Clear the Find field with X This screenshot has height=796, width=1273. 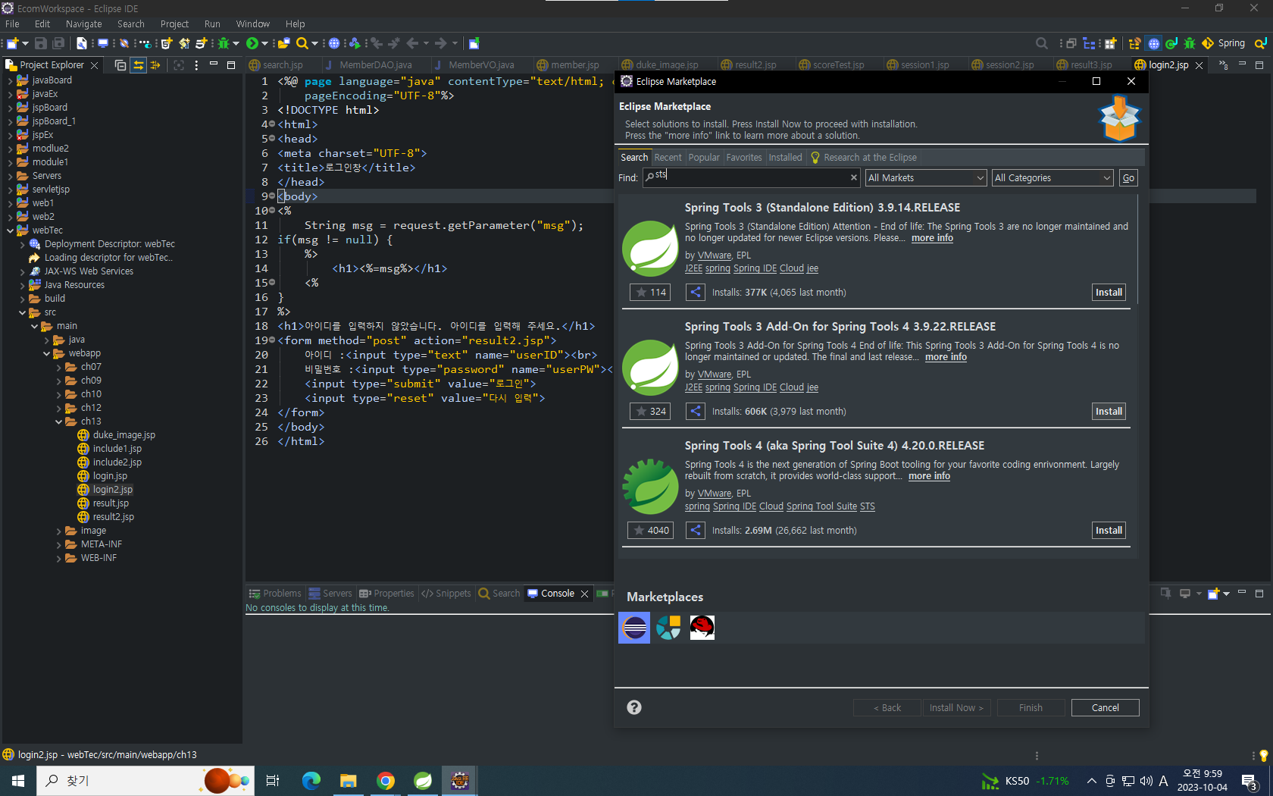click(x=854, y=177)
